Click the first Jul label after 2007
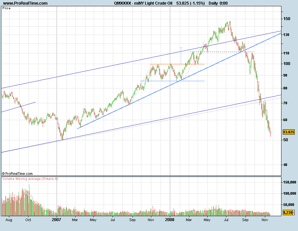 113,220
